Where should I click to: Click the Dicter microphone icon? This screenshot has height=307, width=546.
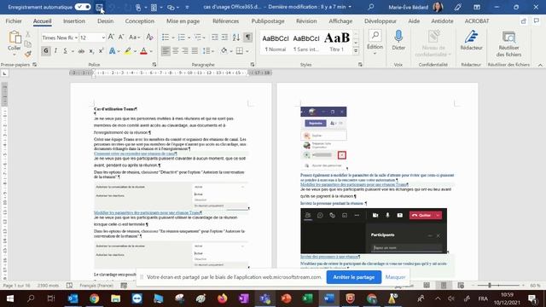tap(398, 40)
